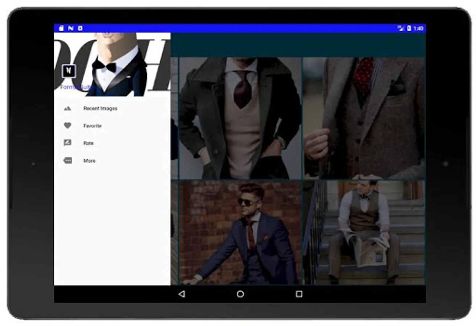Screen dimensions: 476x326
Task: Tap the Formal Suits title text
Action: pyautogui.click(x=77, y=87)
